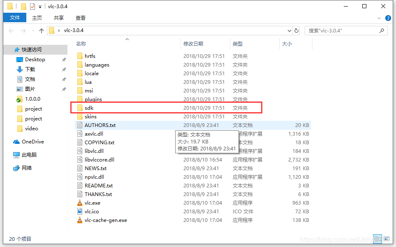Open the recent locations dropdown arrow
This screenshot has height=247, width=396.
click(x=33, y=31)
